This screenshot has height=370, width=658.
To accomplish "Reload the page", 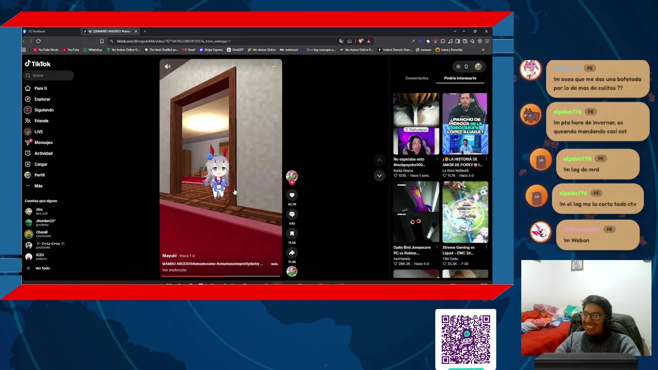I will coord(39,41).
